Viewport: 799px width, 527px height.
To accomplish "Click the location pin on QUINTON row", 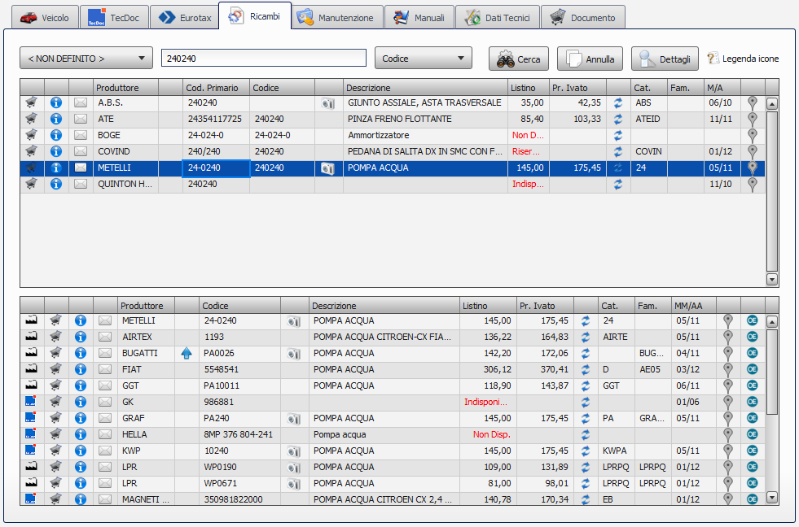I will [752, 184].
